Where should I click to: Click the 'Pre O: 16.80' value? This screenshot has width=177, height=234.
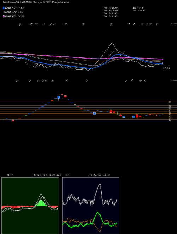111,7
